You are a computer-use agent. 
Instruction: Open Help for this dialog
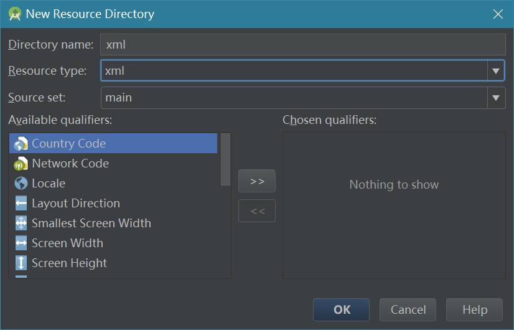474,310
